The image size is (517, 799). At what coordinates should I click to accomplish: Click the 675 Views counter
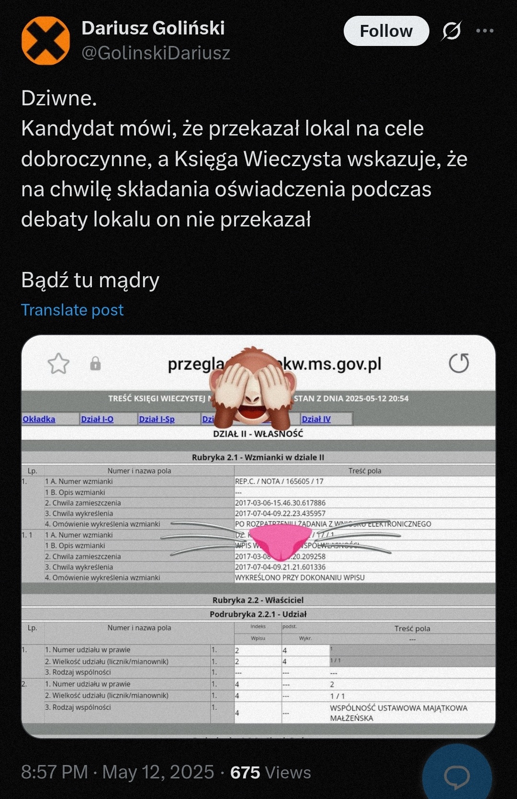click(270, 773)
